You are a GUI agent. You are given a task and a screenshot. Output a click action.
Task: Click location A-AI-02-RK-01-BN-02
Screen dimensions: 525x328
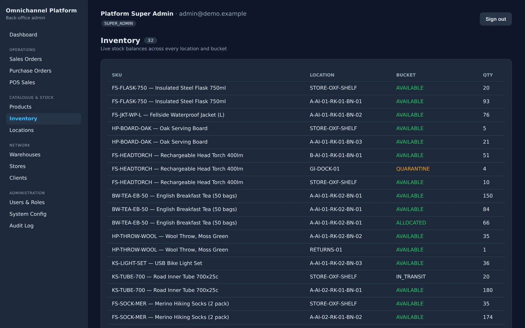pos(336,317)
